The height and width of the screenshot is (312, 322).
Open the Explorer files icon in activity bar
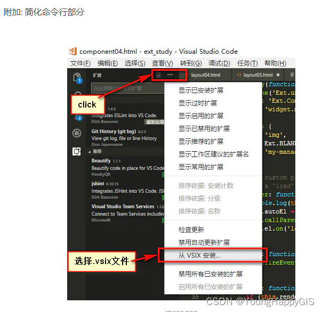(77, 78)
